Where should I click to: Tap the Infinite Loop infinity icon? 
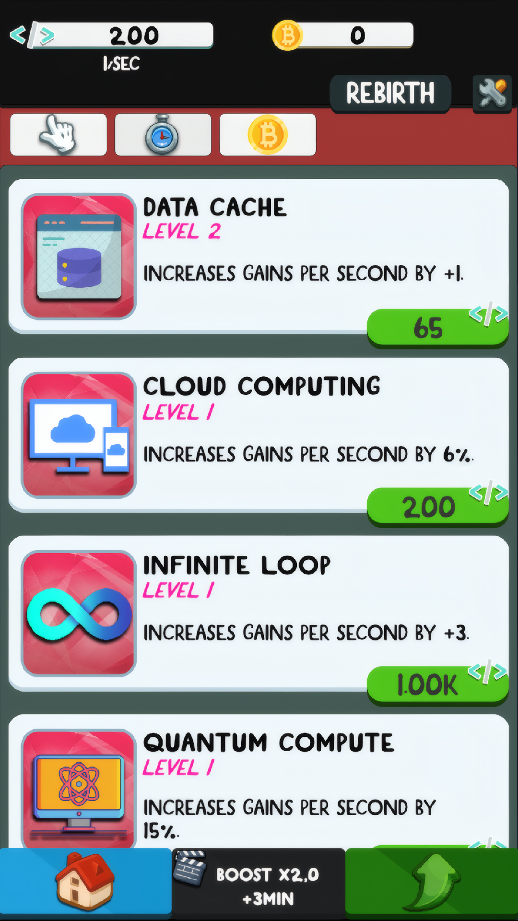[x=79, y=614]
